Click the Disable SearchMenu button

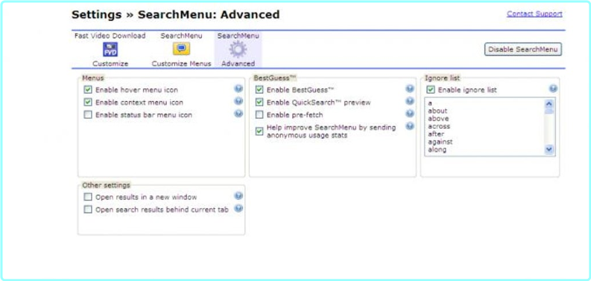click(522, 49)
